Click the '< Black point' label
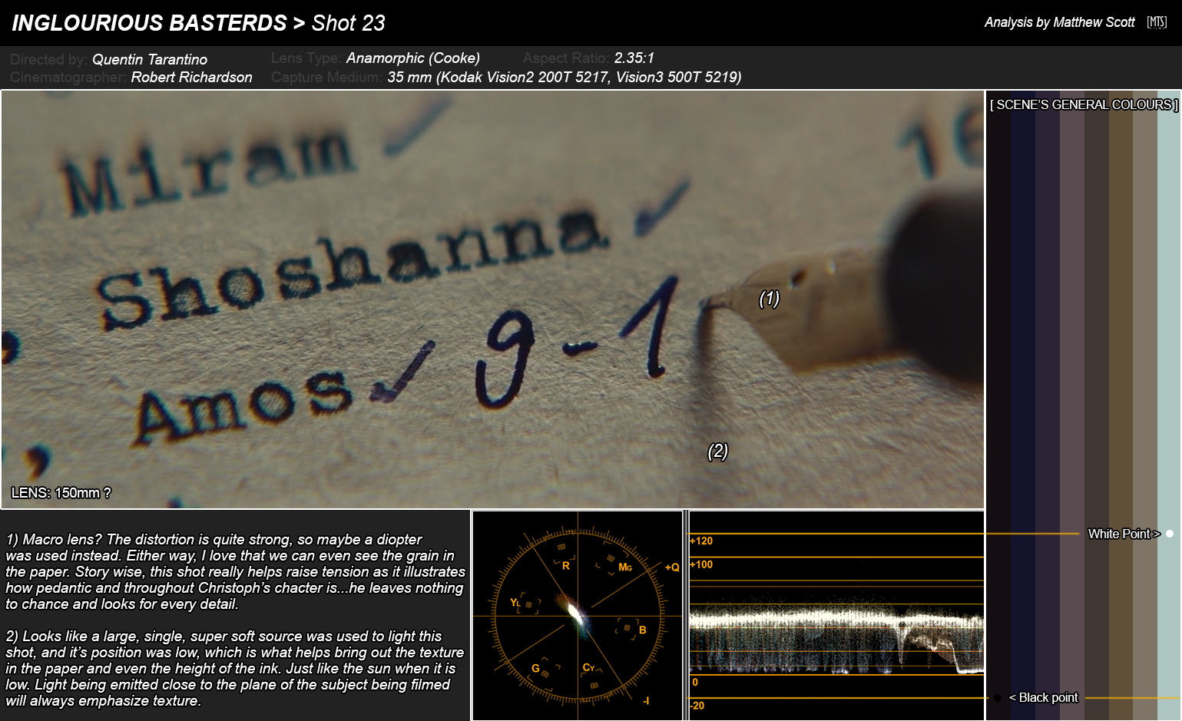Screen dimensions: 1182x721 pos(1043,697)
